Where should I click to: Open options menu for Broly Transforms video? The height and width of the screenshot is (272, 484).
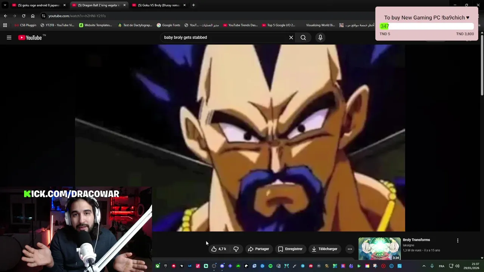[458, 241]
